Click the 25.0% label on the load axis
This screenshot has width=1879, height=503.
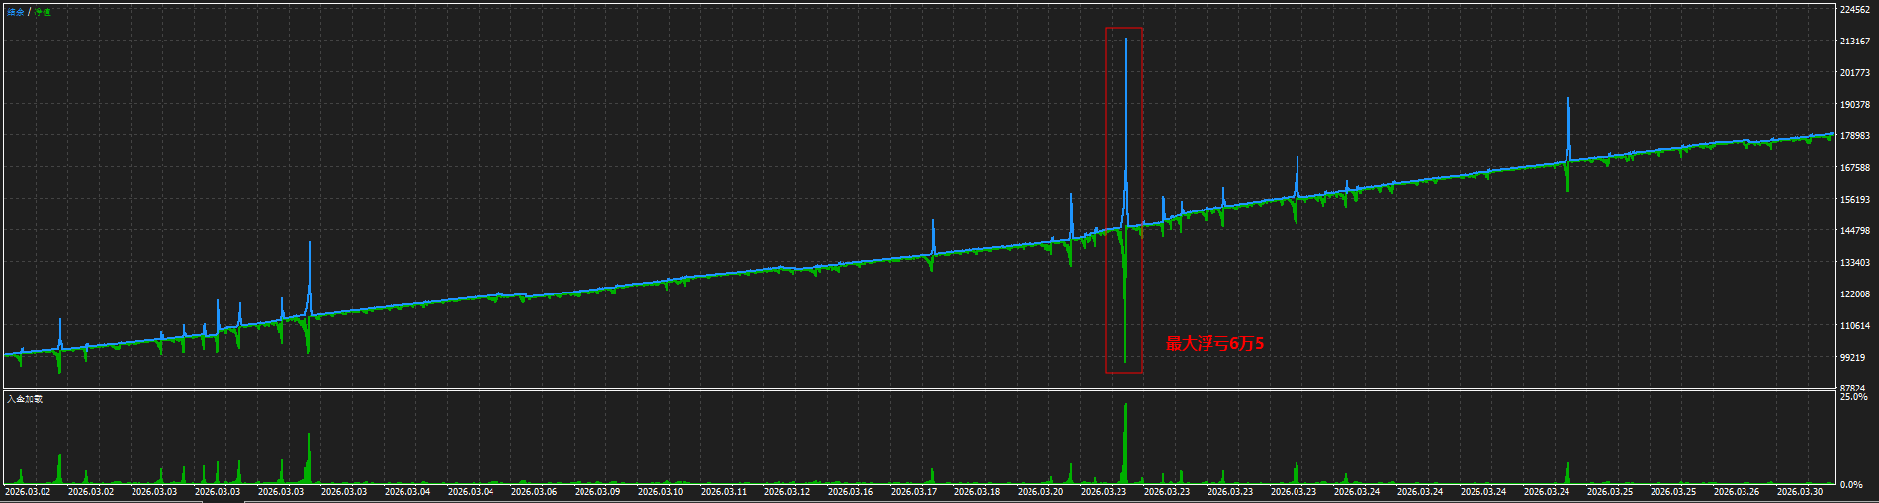[x=1853, y=397]
